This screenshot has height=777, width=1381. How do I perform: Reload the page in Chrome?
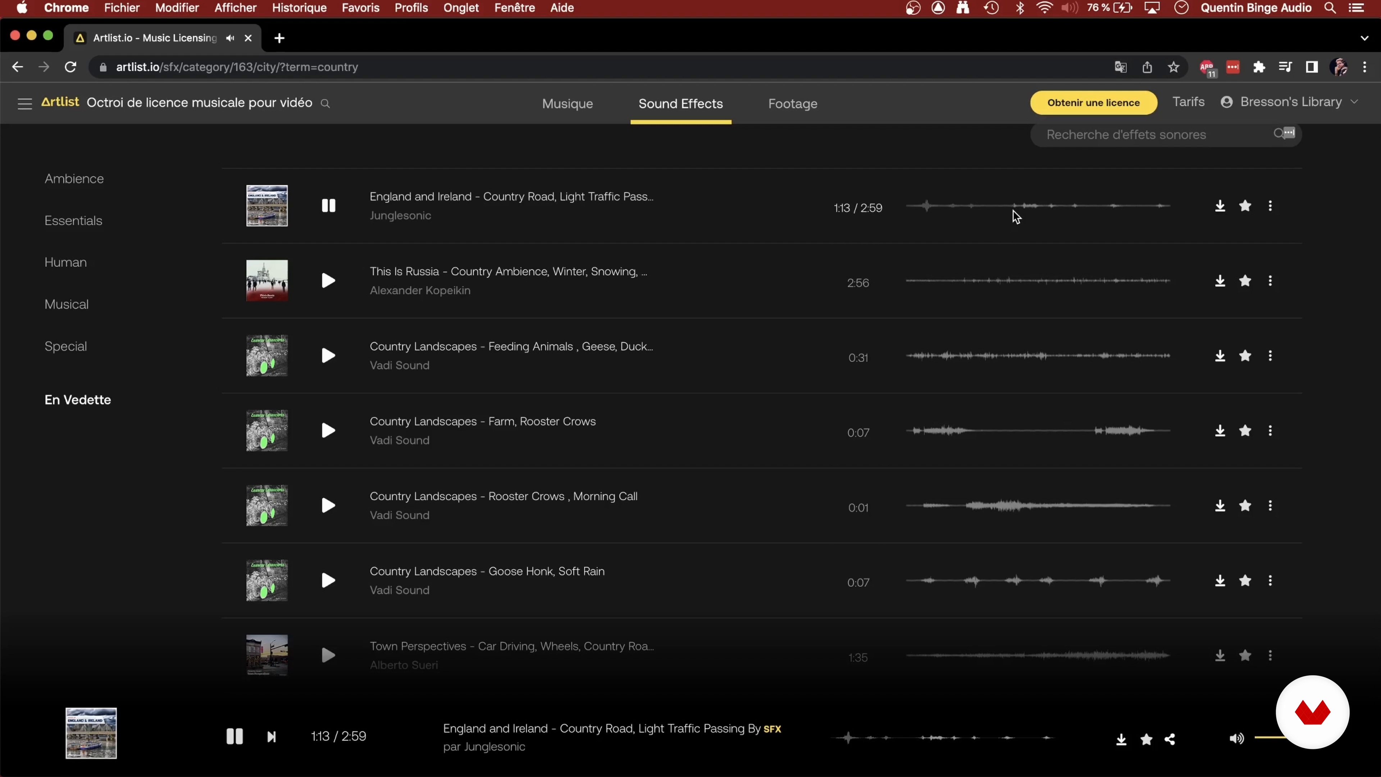tap(70, 67)
